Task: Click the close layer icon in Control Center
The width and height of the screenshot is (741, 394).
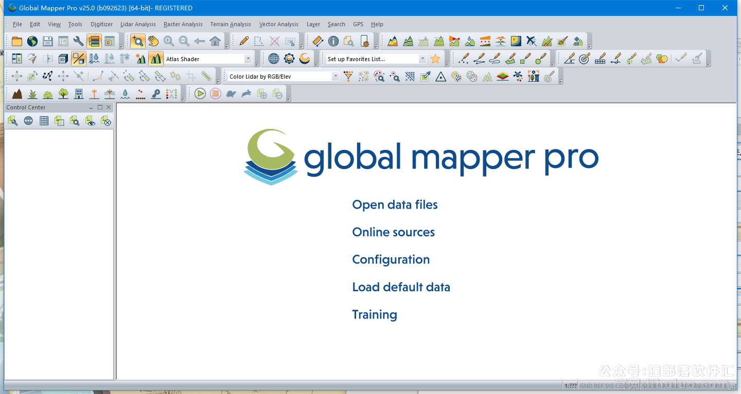Action: point(106,121)
